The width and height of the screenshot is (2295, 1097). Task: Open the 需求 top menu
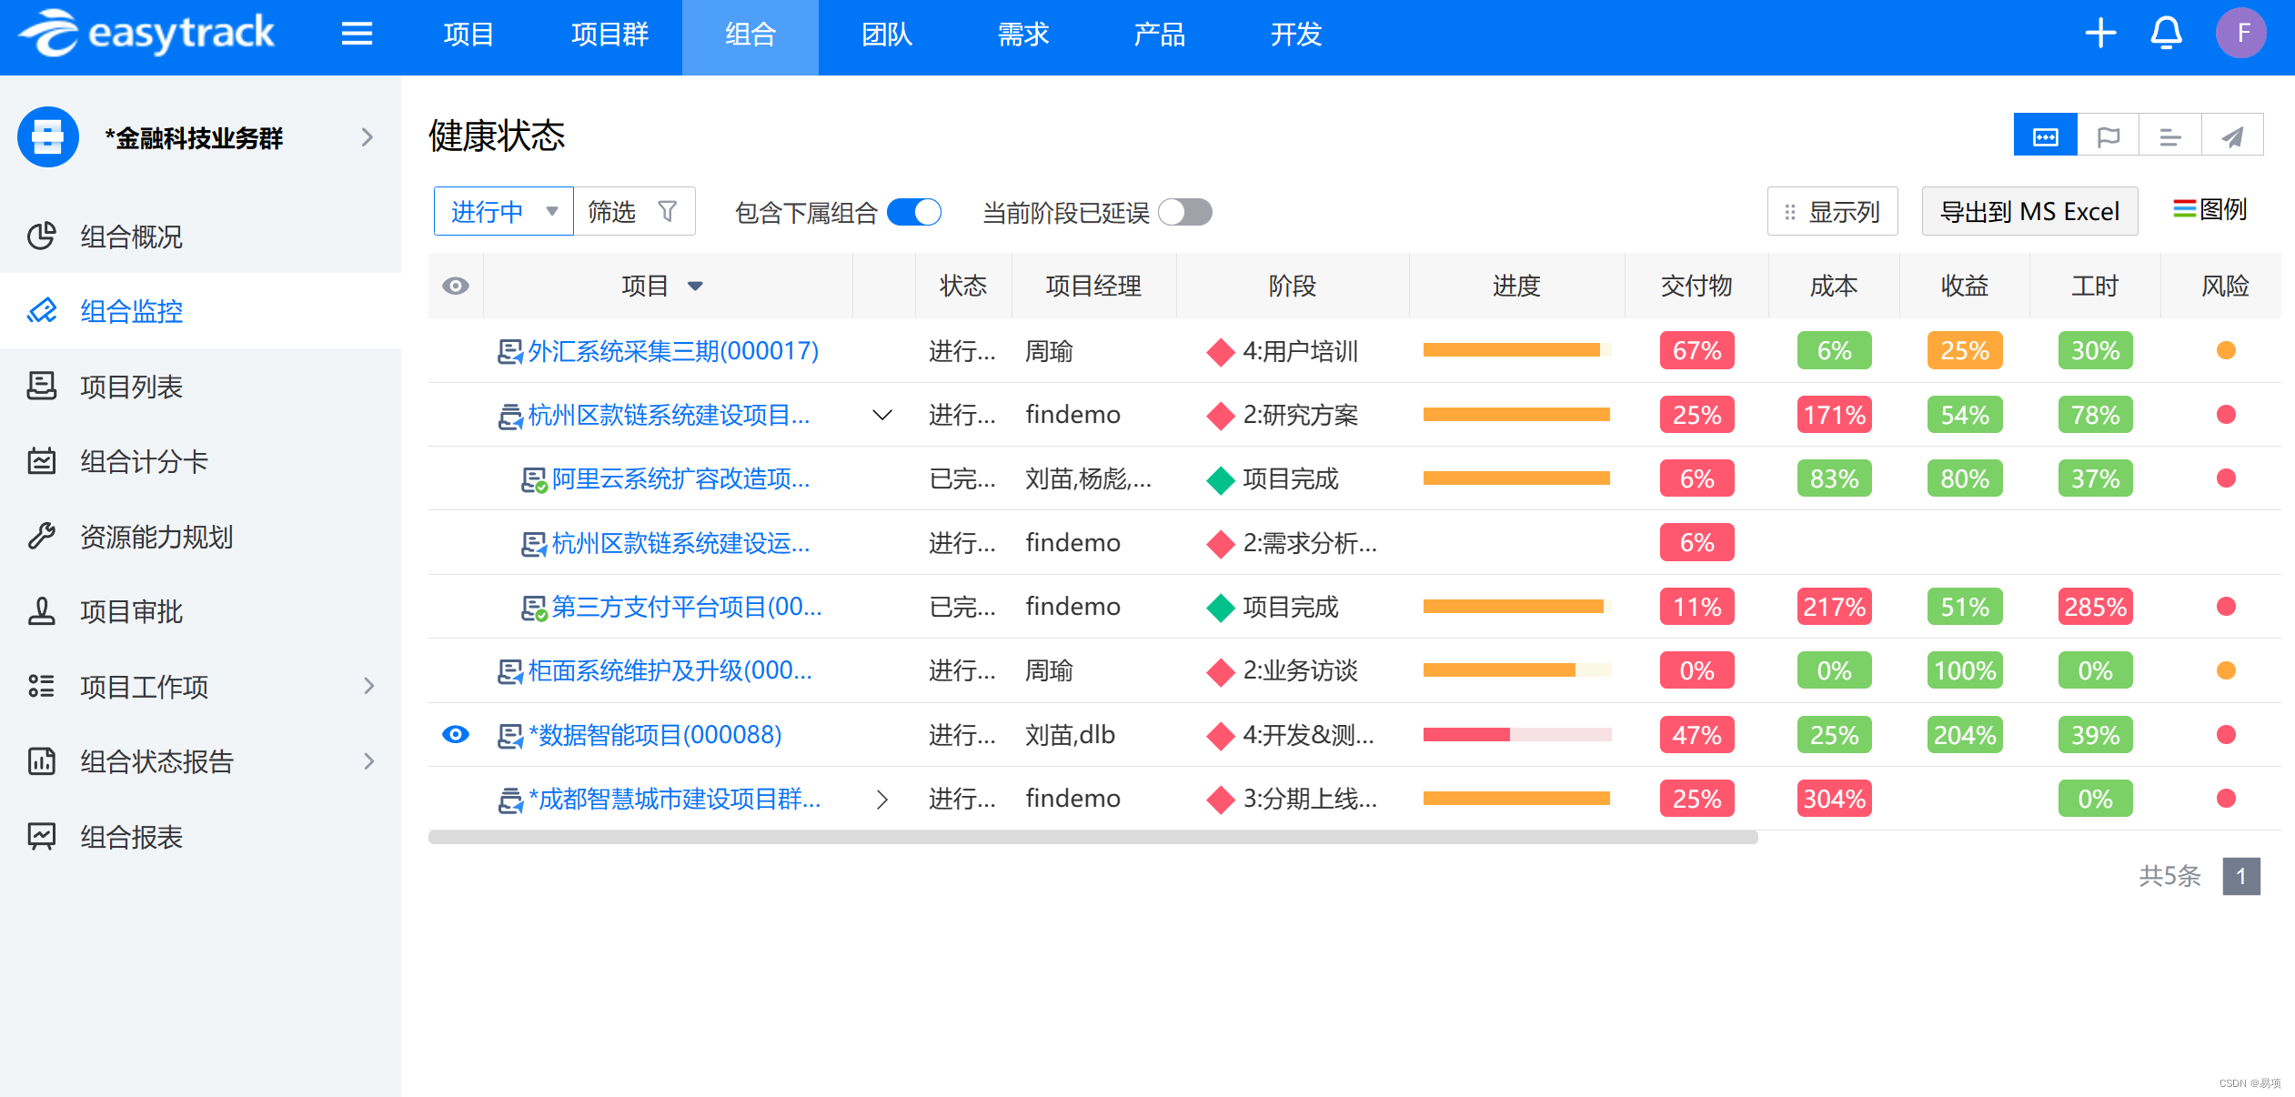(x=1023, y=35)
